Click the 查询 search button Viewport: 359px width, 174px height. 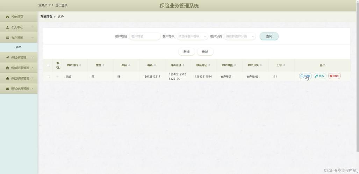[x=269, y=36]
